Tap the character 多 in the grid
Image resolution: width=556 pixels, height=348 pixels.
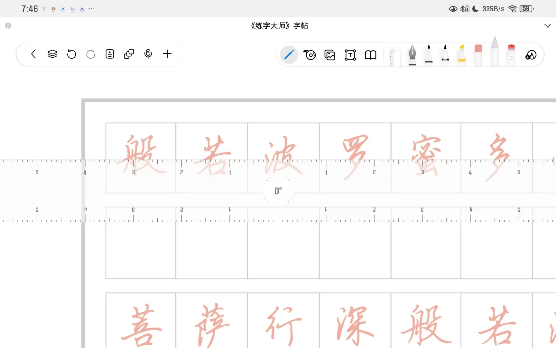(x=497, y=157)
